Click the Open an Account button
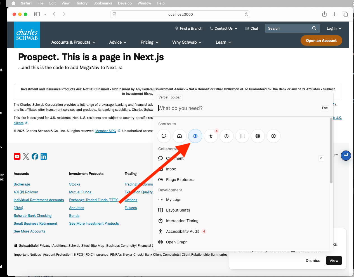Image resolution: width=354 pixels, height=277 pixels. pyautogui.click(x=321, y=40)
